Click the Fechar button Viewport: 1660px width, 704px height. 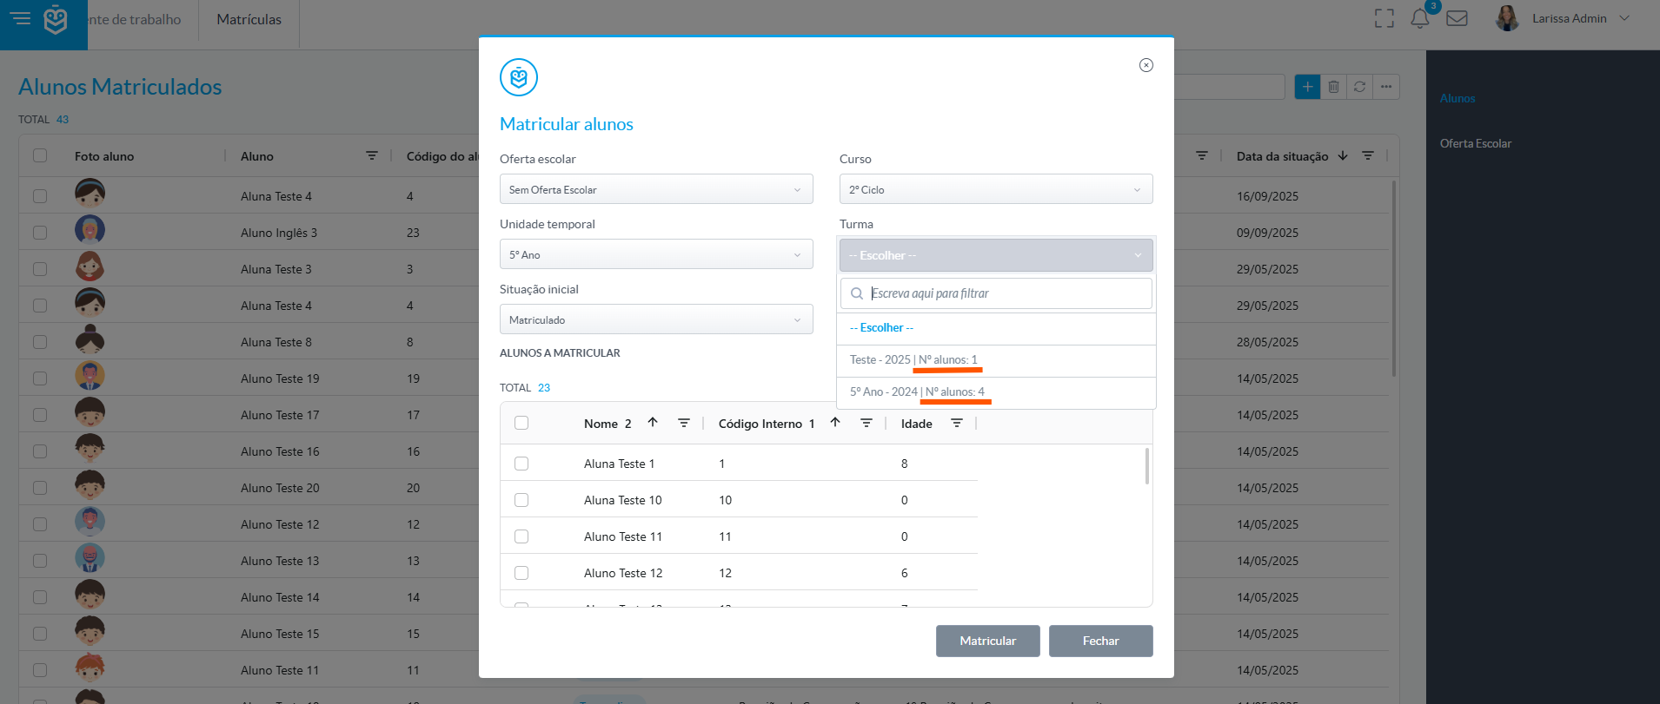(x=1101, y=641)
